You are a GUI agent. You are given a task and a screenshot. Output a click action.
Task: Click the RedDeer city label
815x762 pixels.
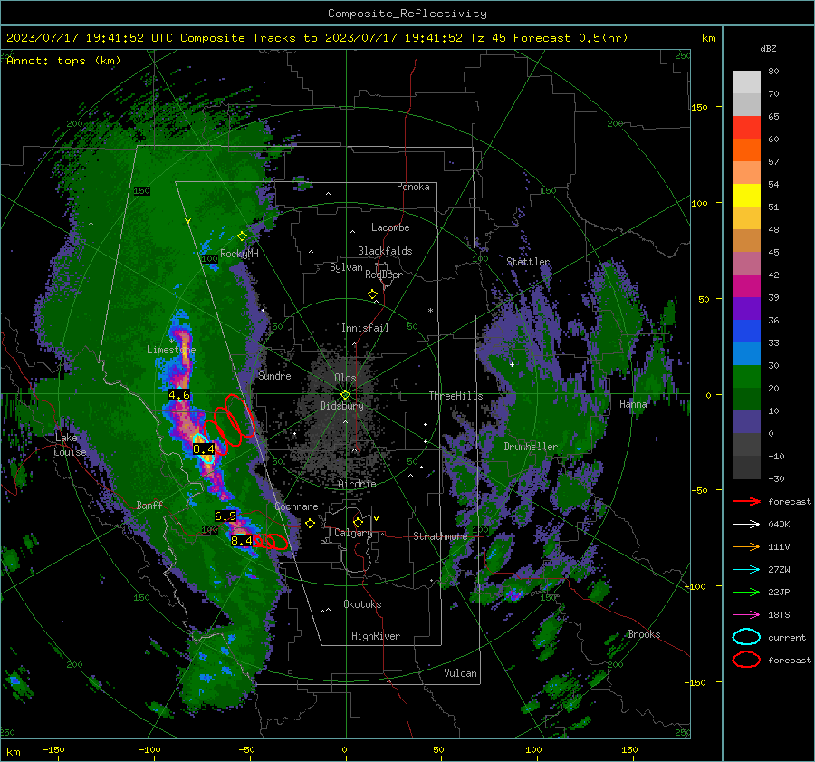(384, 275)
